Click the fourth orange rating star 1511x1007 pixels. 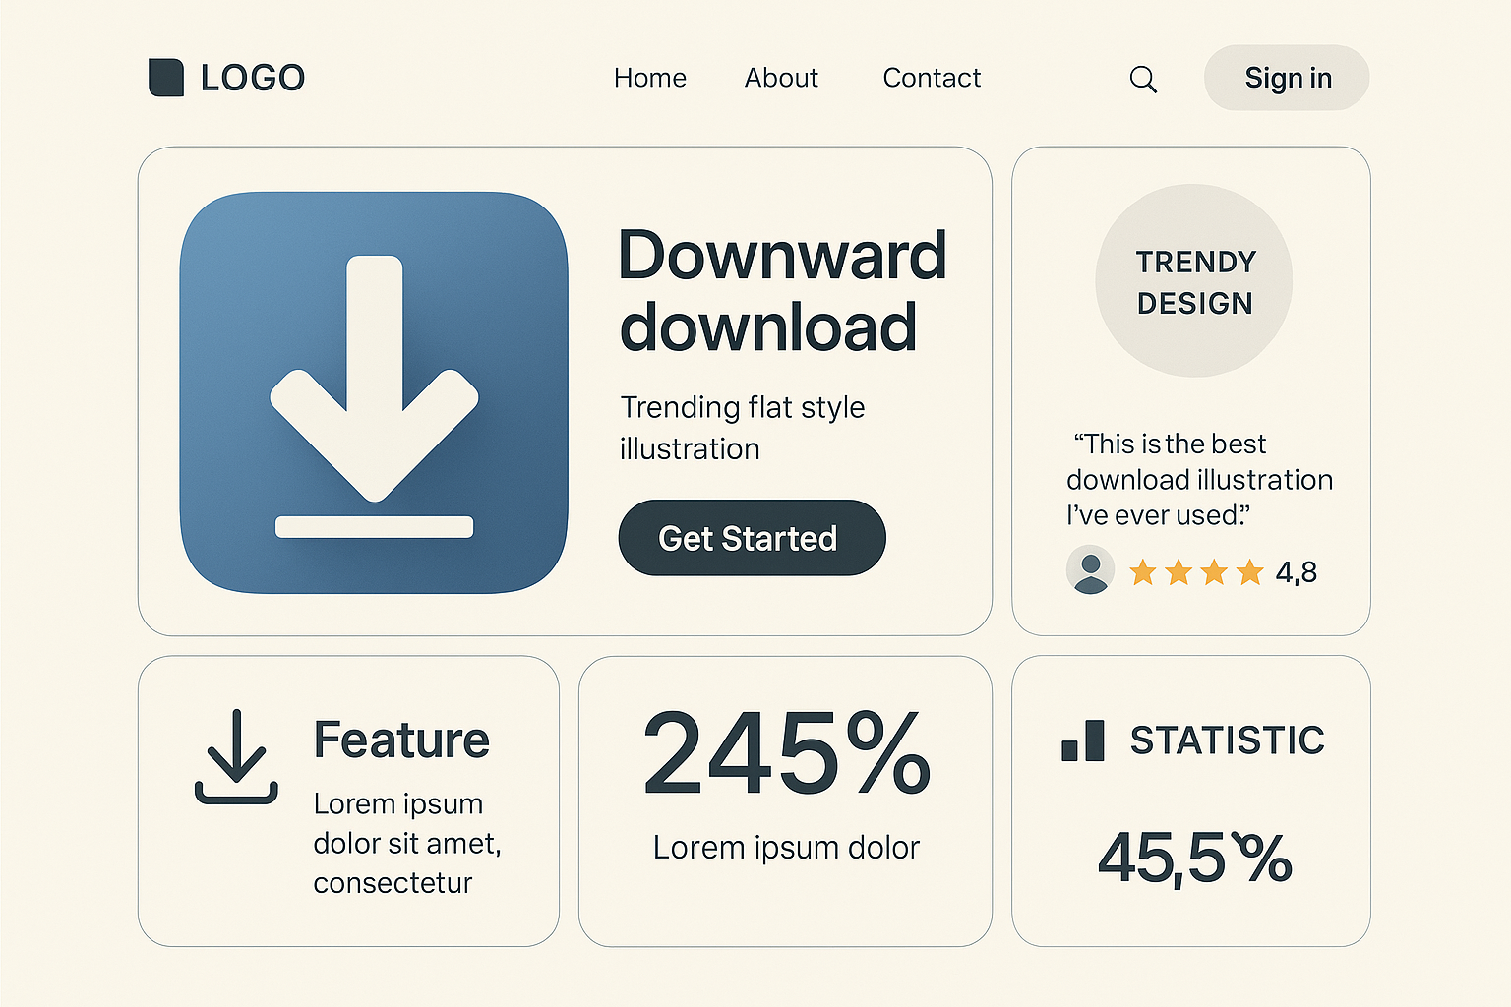pyautogui.click(x=1249, y=571)
